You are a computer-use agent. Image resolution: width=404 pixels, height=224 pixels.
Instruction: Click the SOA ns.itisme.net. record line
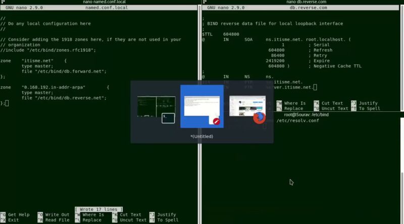pos(276,40)
